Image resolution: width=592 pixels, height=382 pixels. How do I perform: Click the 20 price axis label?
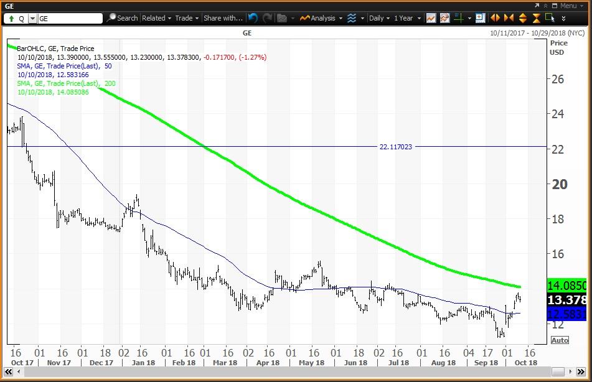tap(559, 185)
